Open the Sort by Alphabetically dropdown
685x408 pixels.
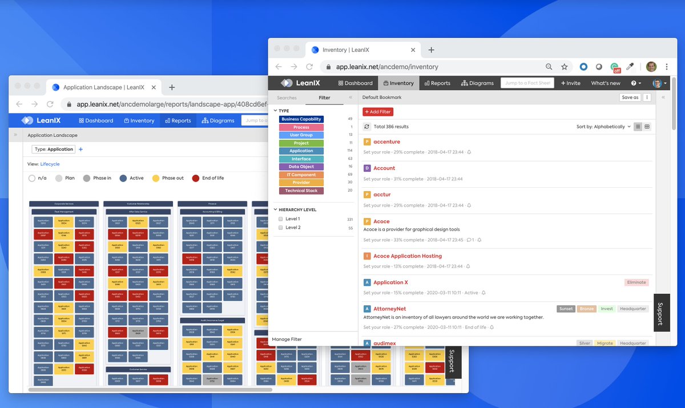point(604,127)
